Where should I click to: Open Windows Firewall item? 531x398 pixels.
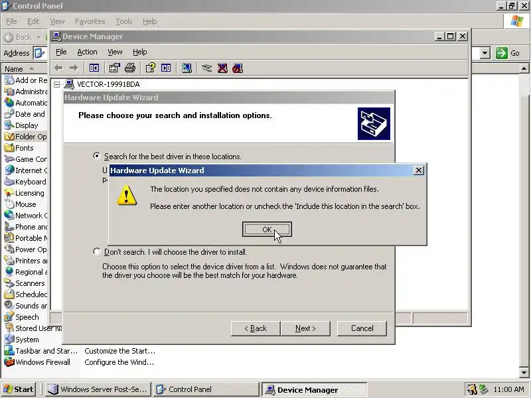tap(37, 362)
